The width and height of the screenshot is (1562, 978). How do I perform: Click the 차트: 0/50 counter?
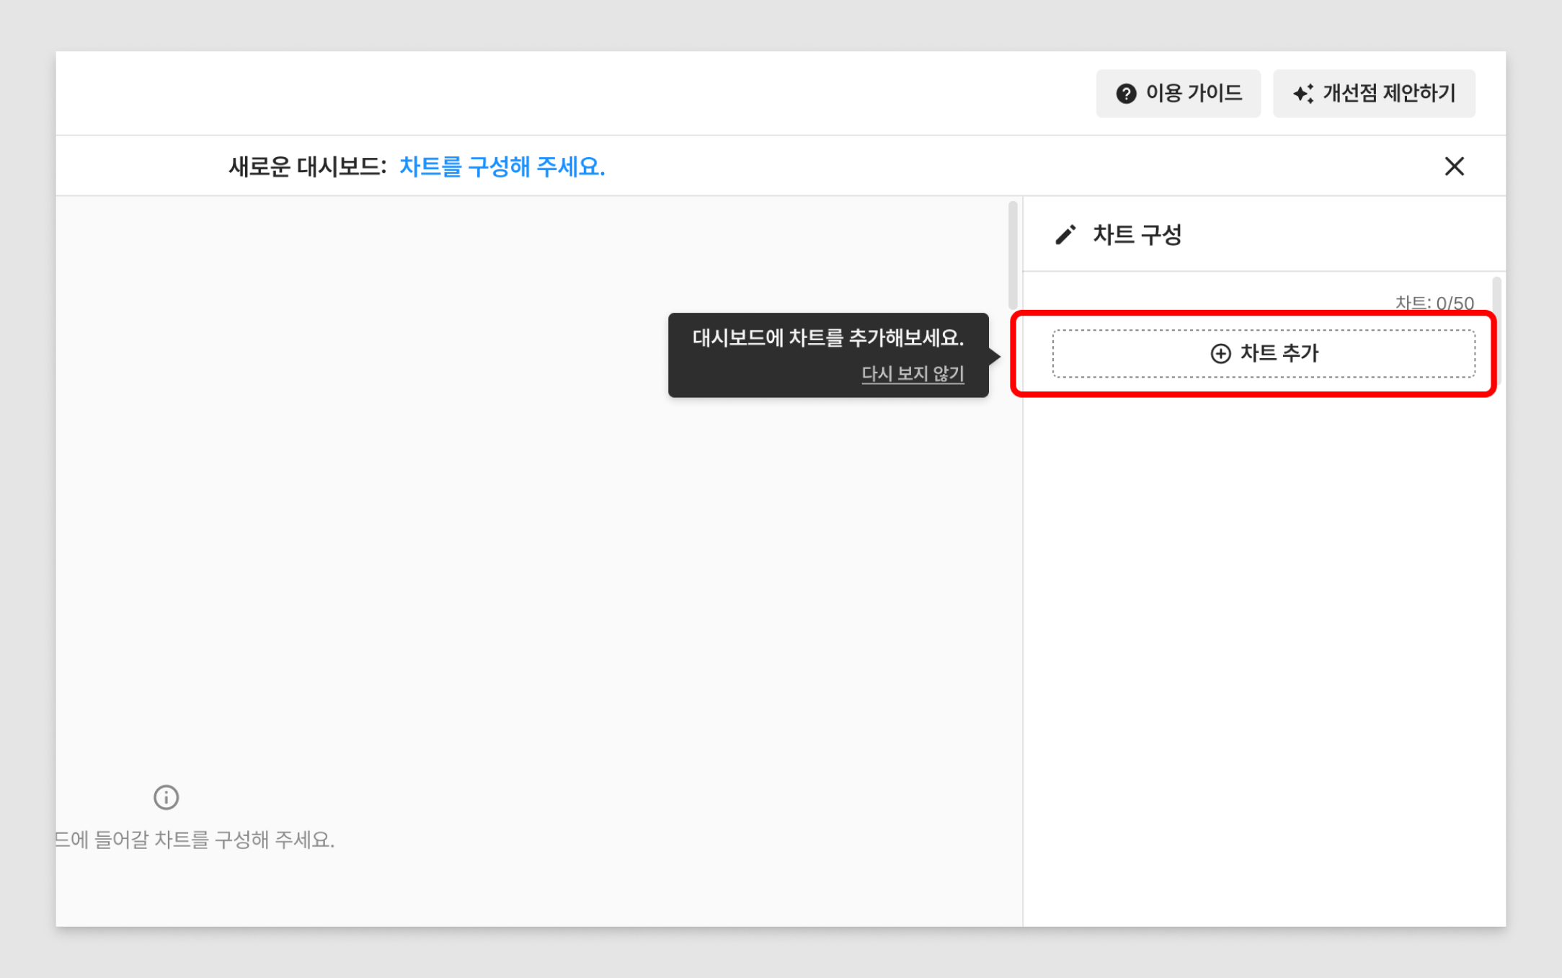(x=1434, y=303)
